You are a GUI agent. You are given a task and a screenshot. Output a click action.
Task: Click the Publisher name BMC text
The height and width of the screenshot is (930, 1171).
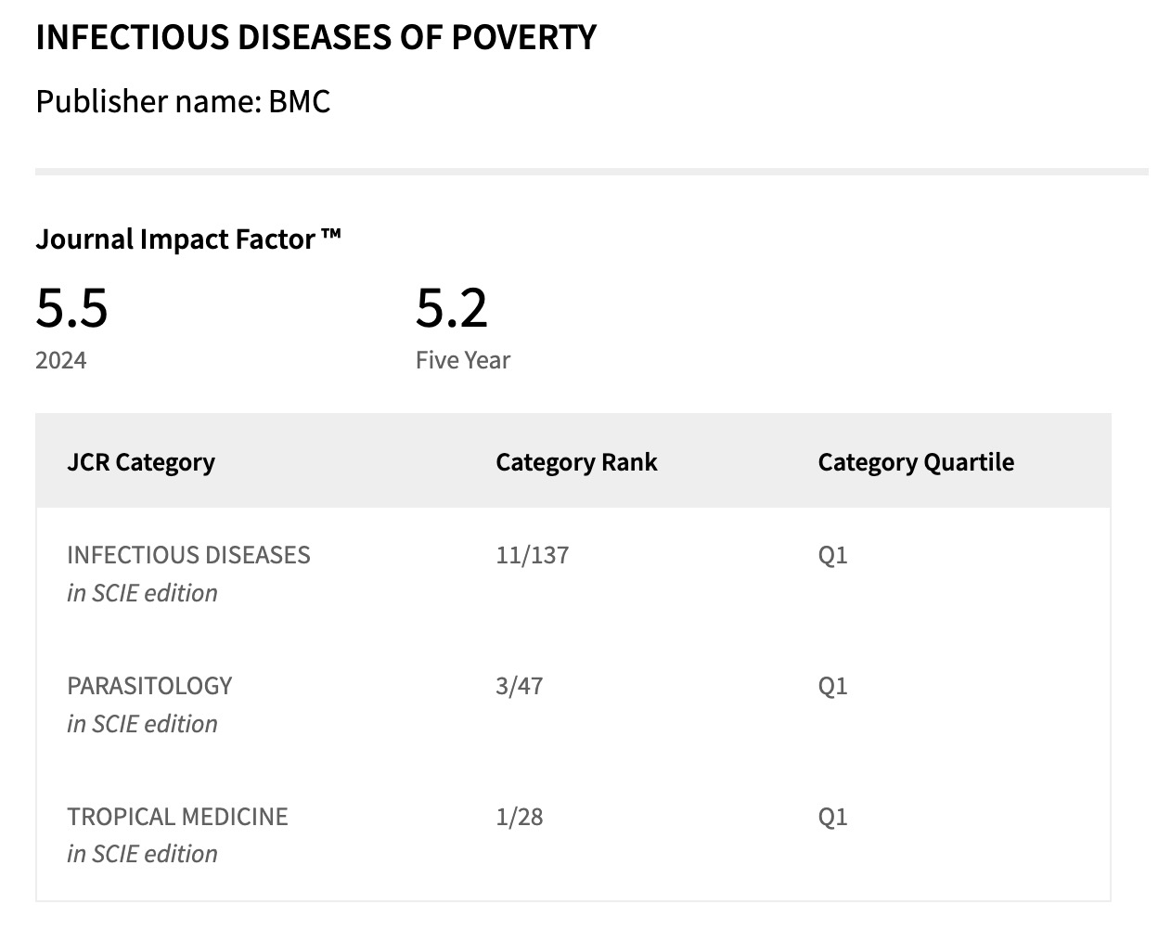[183, 101]
